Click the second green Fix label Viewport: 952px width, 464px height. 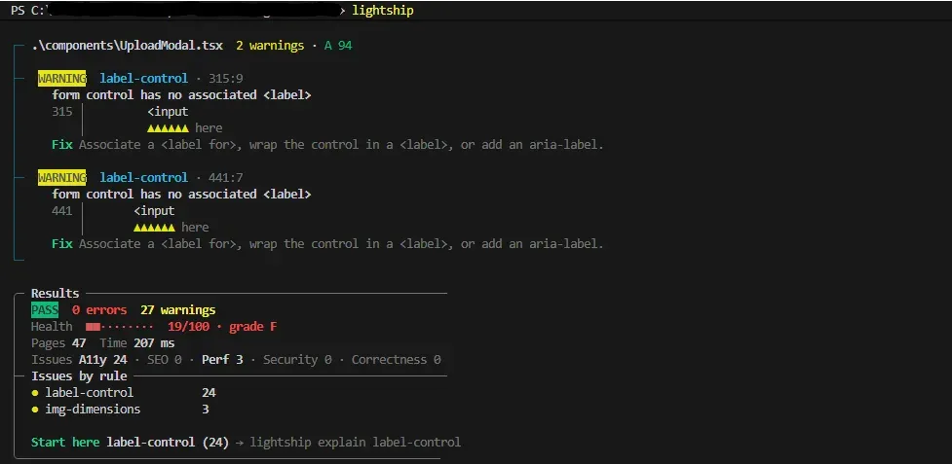62,243
